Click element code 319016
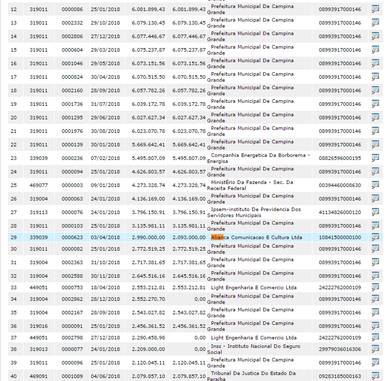The width and height of the screenshot is (390, 381). coord(39,326)
